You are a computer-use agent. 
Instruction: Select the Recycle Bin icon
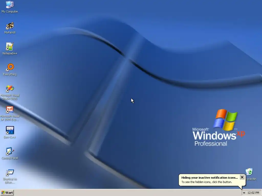point(249,172)
